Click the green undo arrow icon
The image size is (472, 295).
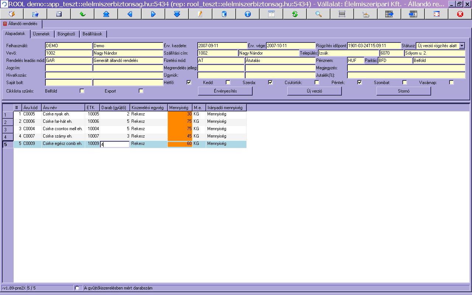pos(83,14)
